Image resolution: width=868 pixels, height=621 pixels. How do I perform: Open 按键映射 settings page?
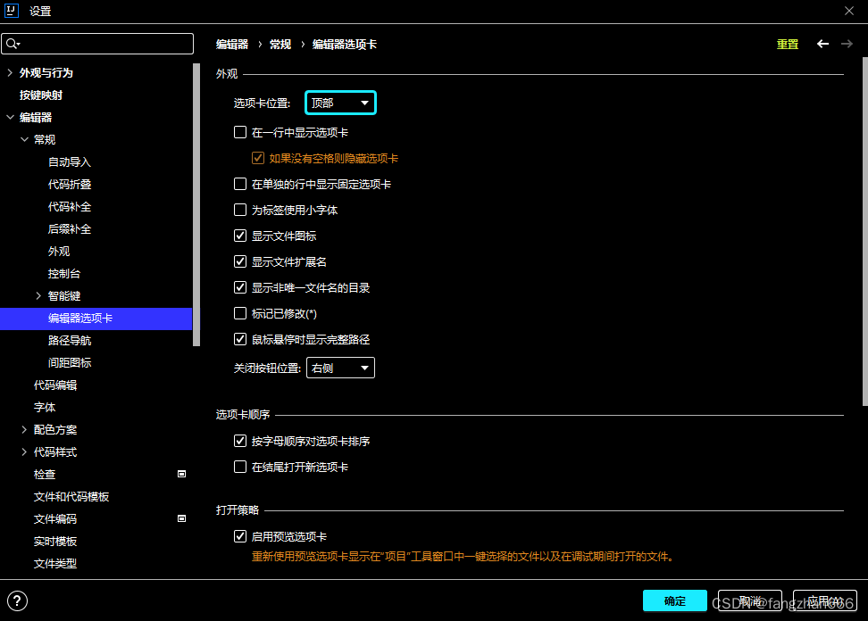pyautogui.click(x=41, y=95)
